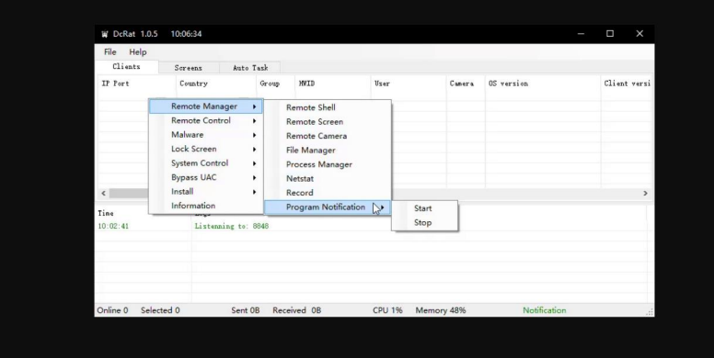Click the 'Received 0B' status entry

point(297,310)
